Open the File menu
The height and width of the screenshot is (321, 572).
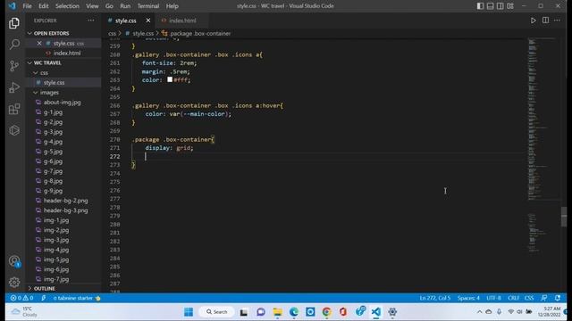tap(27, 6)
